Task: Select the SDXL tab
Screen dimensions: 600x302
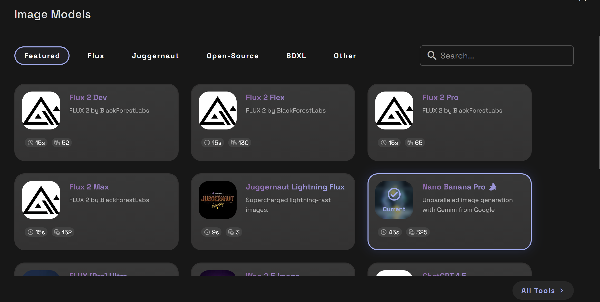Action: [296, 56]
